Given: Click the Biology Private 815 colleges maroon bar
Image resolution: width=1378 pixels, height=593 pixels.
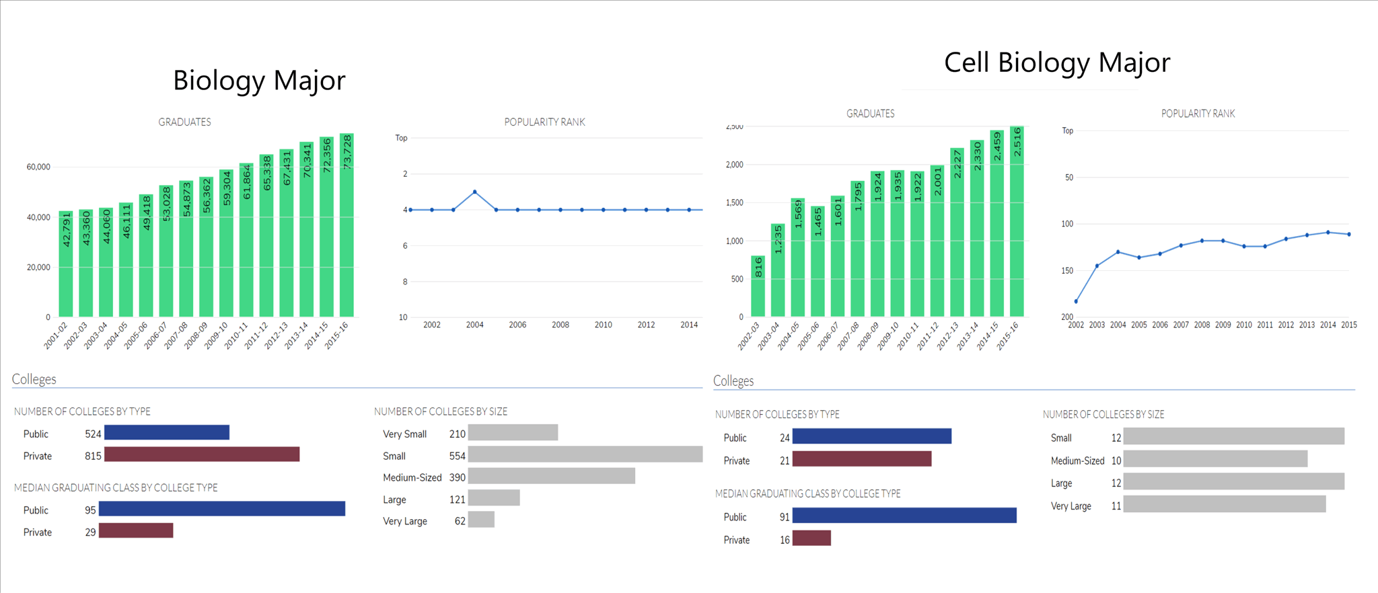Looking at the screenshot, I should [202, 454].
